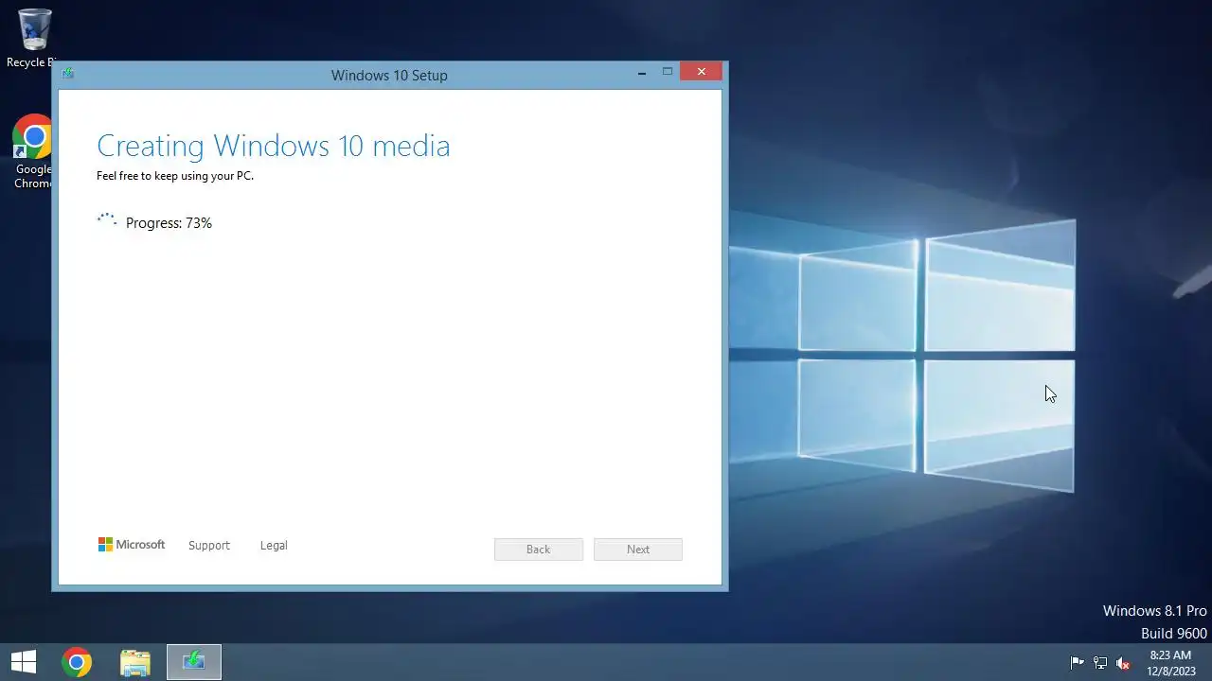
Task: Launch Chrome from the taskbar
Action: point(77,662)
